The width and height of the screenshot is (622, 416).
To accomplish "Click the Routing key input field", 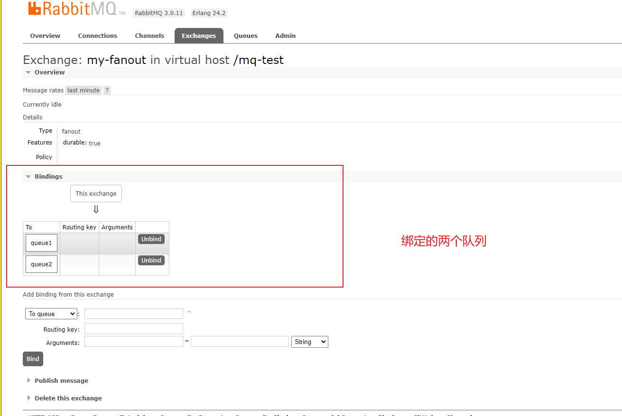I will 133,329.
